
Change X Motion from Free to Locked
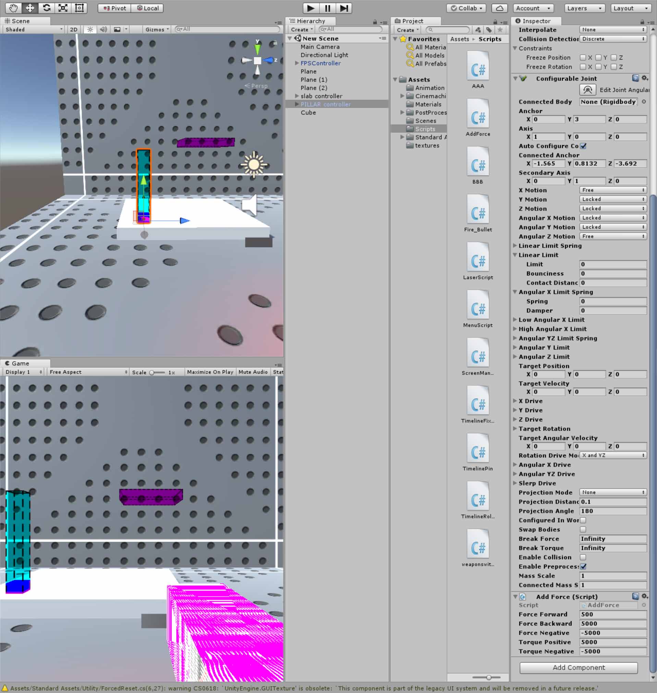coord(612,190)
